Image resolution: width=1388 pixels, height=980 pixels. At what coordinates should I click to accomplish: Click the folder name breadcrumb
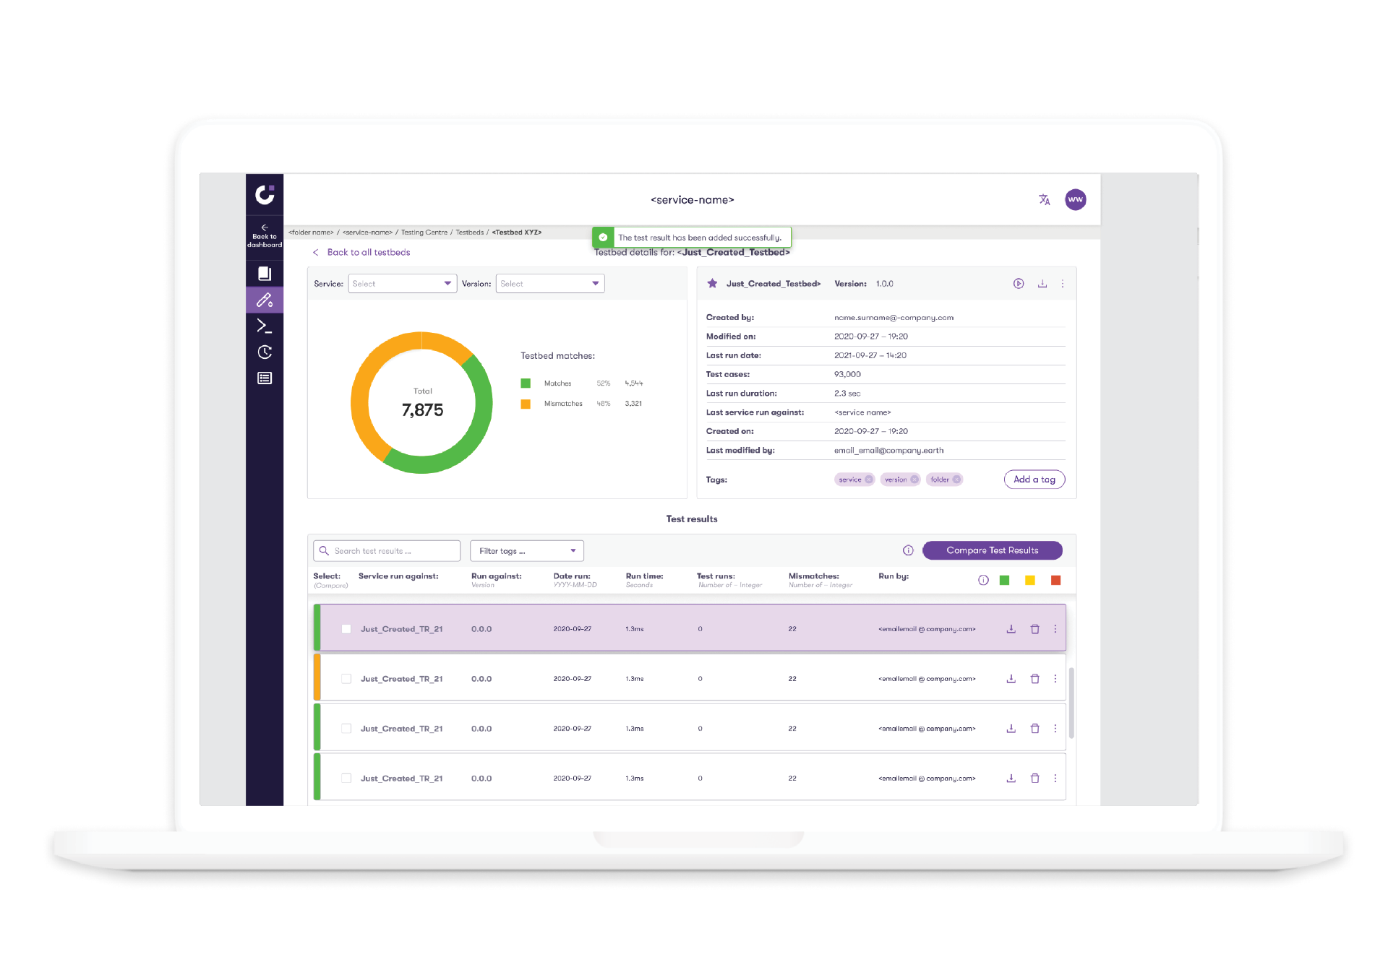[x=311, y=233]
